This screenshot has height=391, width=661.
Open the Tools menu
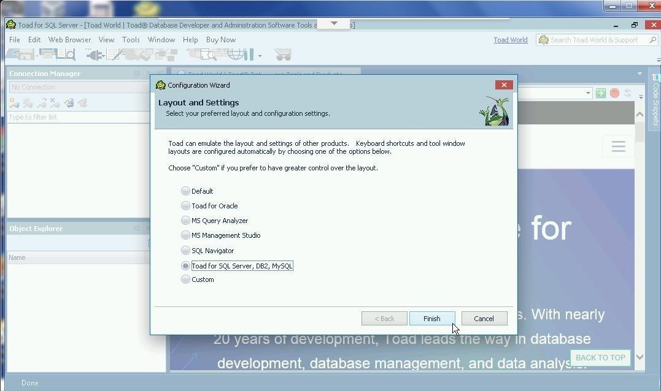131,40
